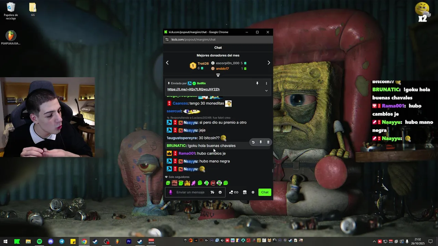Select the last green blob quick emote
Viewport: 438px width, 246px height.
[x=226, y=183]
